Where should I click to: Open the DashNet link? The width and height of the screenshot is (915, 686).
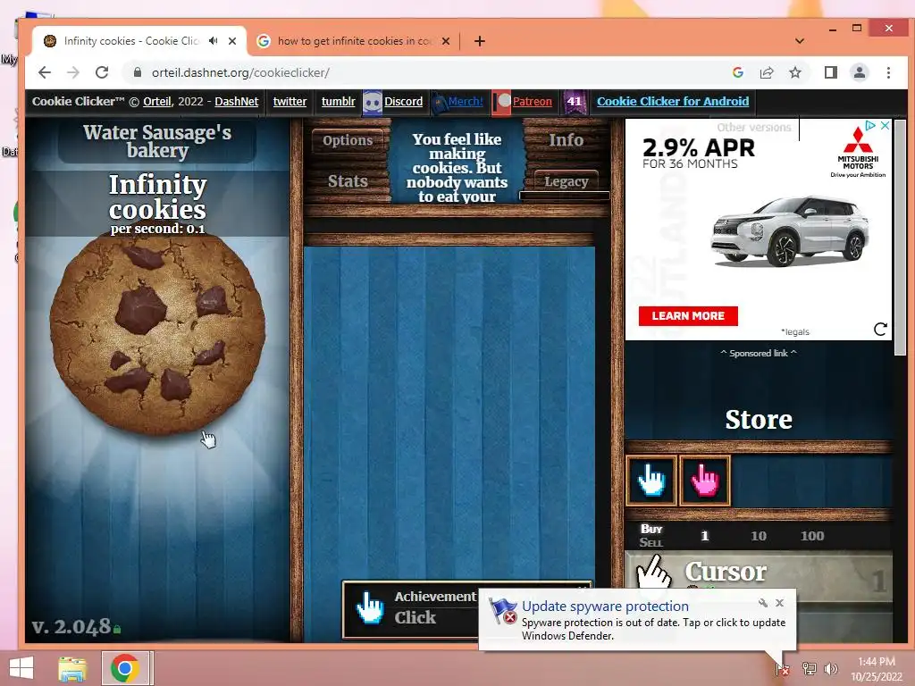(x=236, y=102)
